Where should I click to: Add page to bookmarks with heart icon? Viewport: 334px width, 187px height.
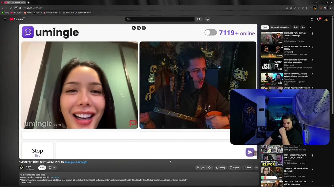click(302, 8)
